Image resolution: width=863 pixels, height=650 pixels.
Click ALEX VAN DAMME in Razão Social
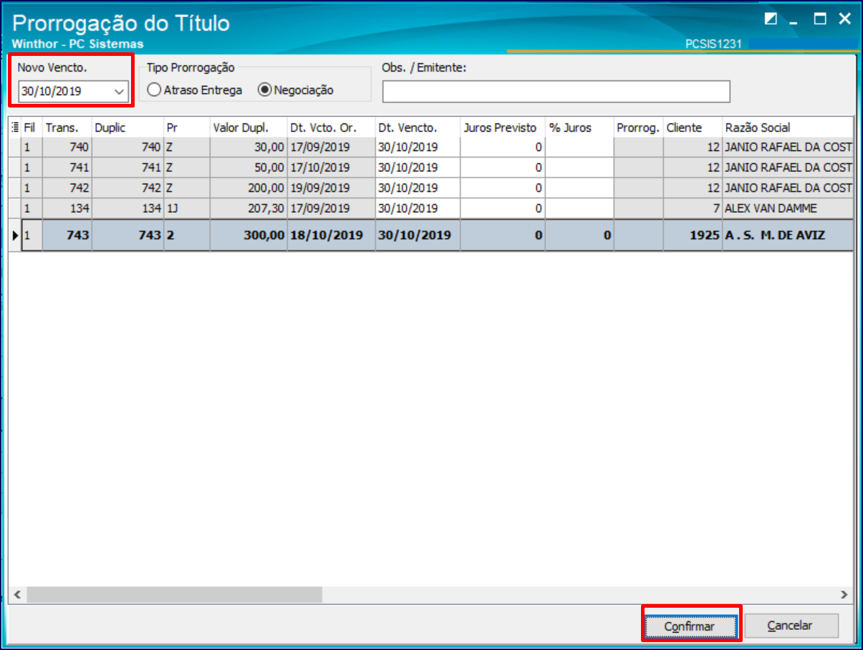pos(788,209)
